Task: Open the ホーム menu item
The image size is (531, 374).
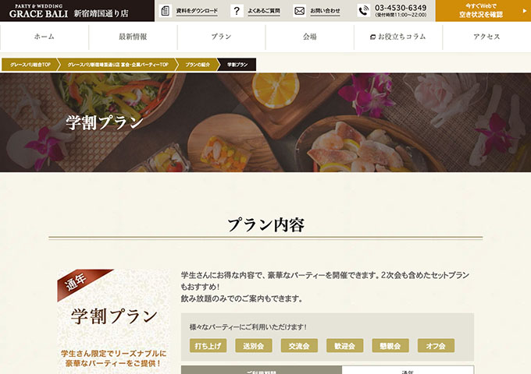Action: [45, 37]
